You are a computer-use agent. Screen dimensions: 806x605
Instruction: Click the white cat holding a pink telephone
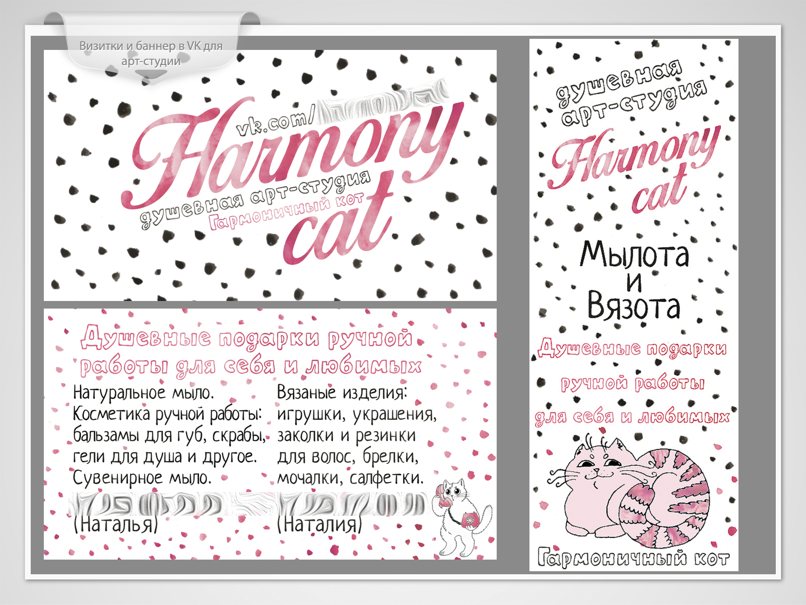tap(461, 517)
